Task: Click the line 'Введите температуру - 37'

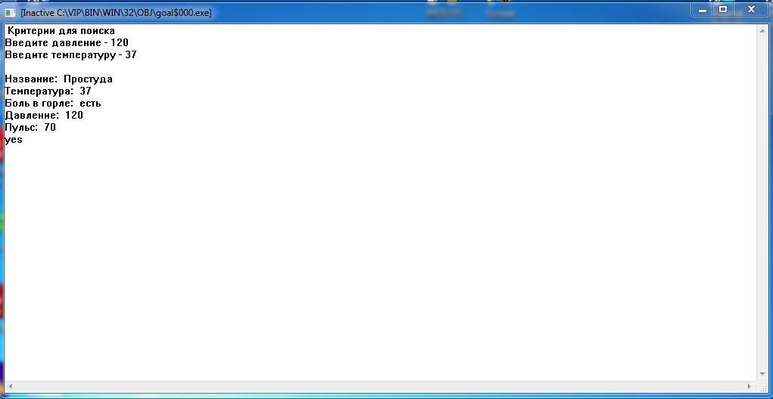Action: (70, 54)
